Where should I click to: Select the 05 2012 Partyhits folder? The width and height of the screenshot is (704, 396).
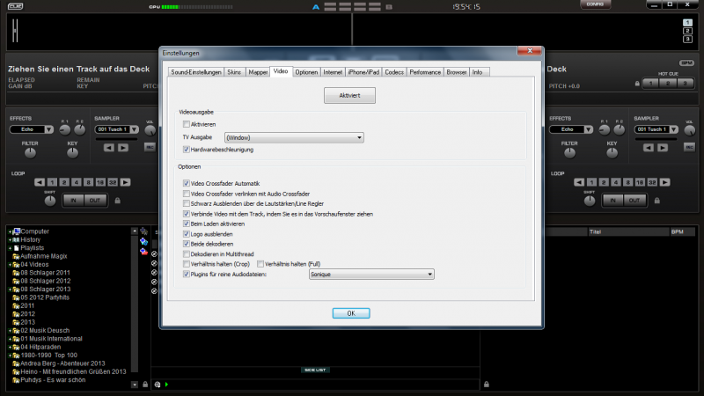tap(45, 297)
